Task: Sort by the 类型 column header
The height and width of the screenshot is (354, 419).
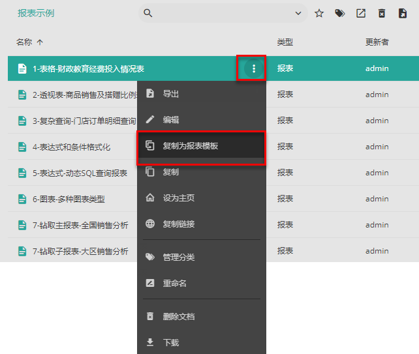Action: [285, 42]
